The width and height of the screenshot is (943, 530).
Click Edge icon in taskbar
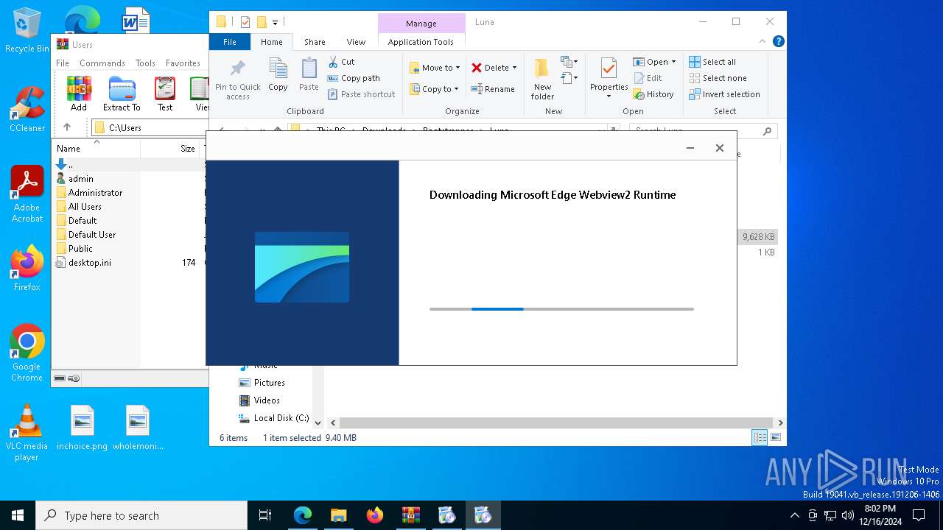tap(303, 515)
